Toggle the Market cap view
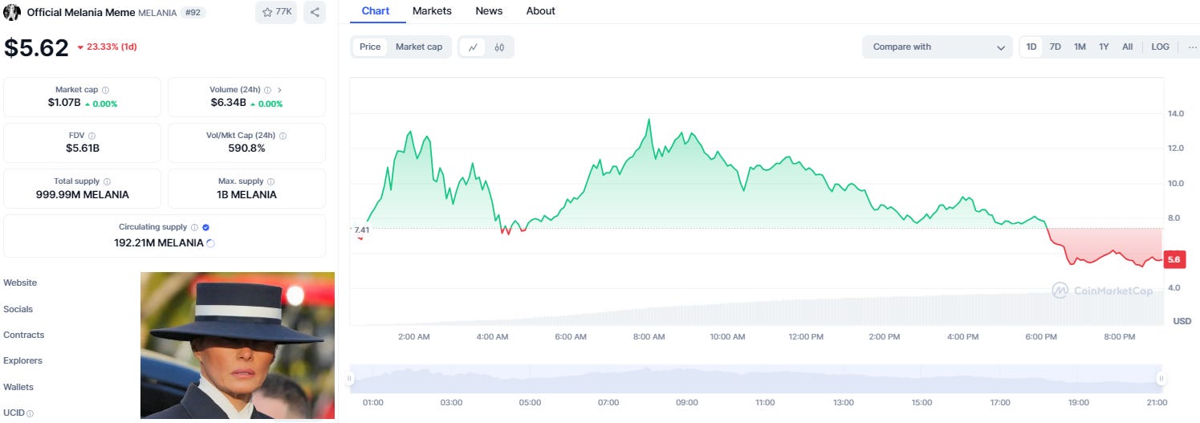 (x=419, y=47)
